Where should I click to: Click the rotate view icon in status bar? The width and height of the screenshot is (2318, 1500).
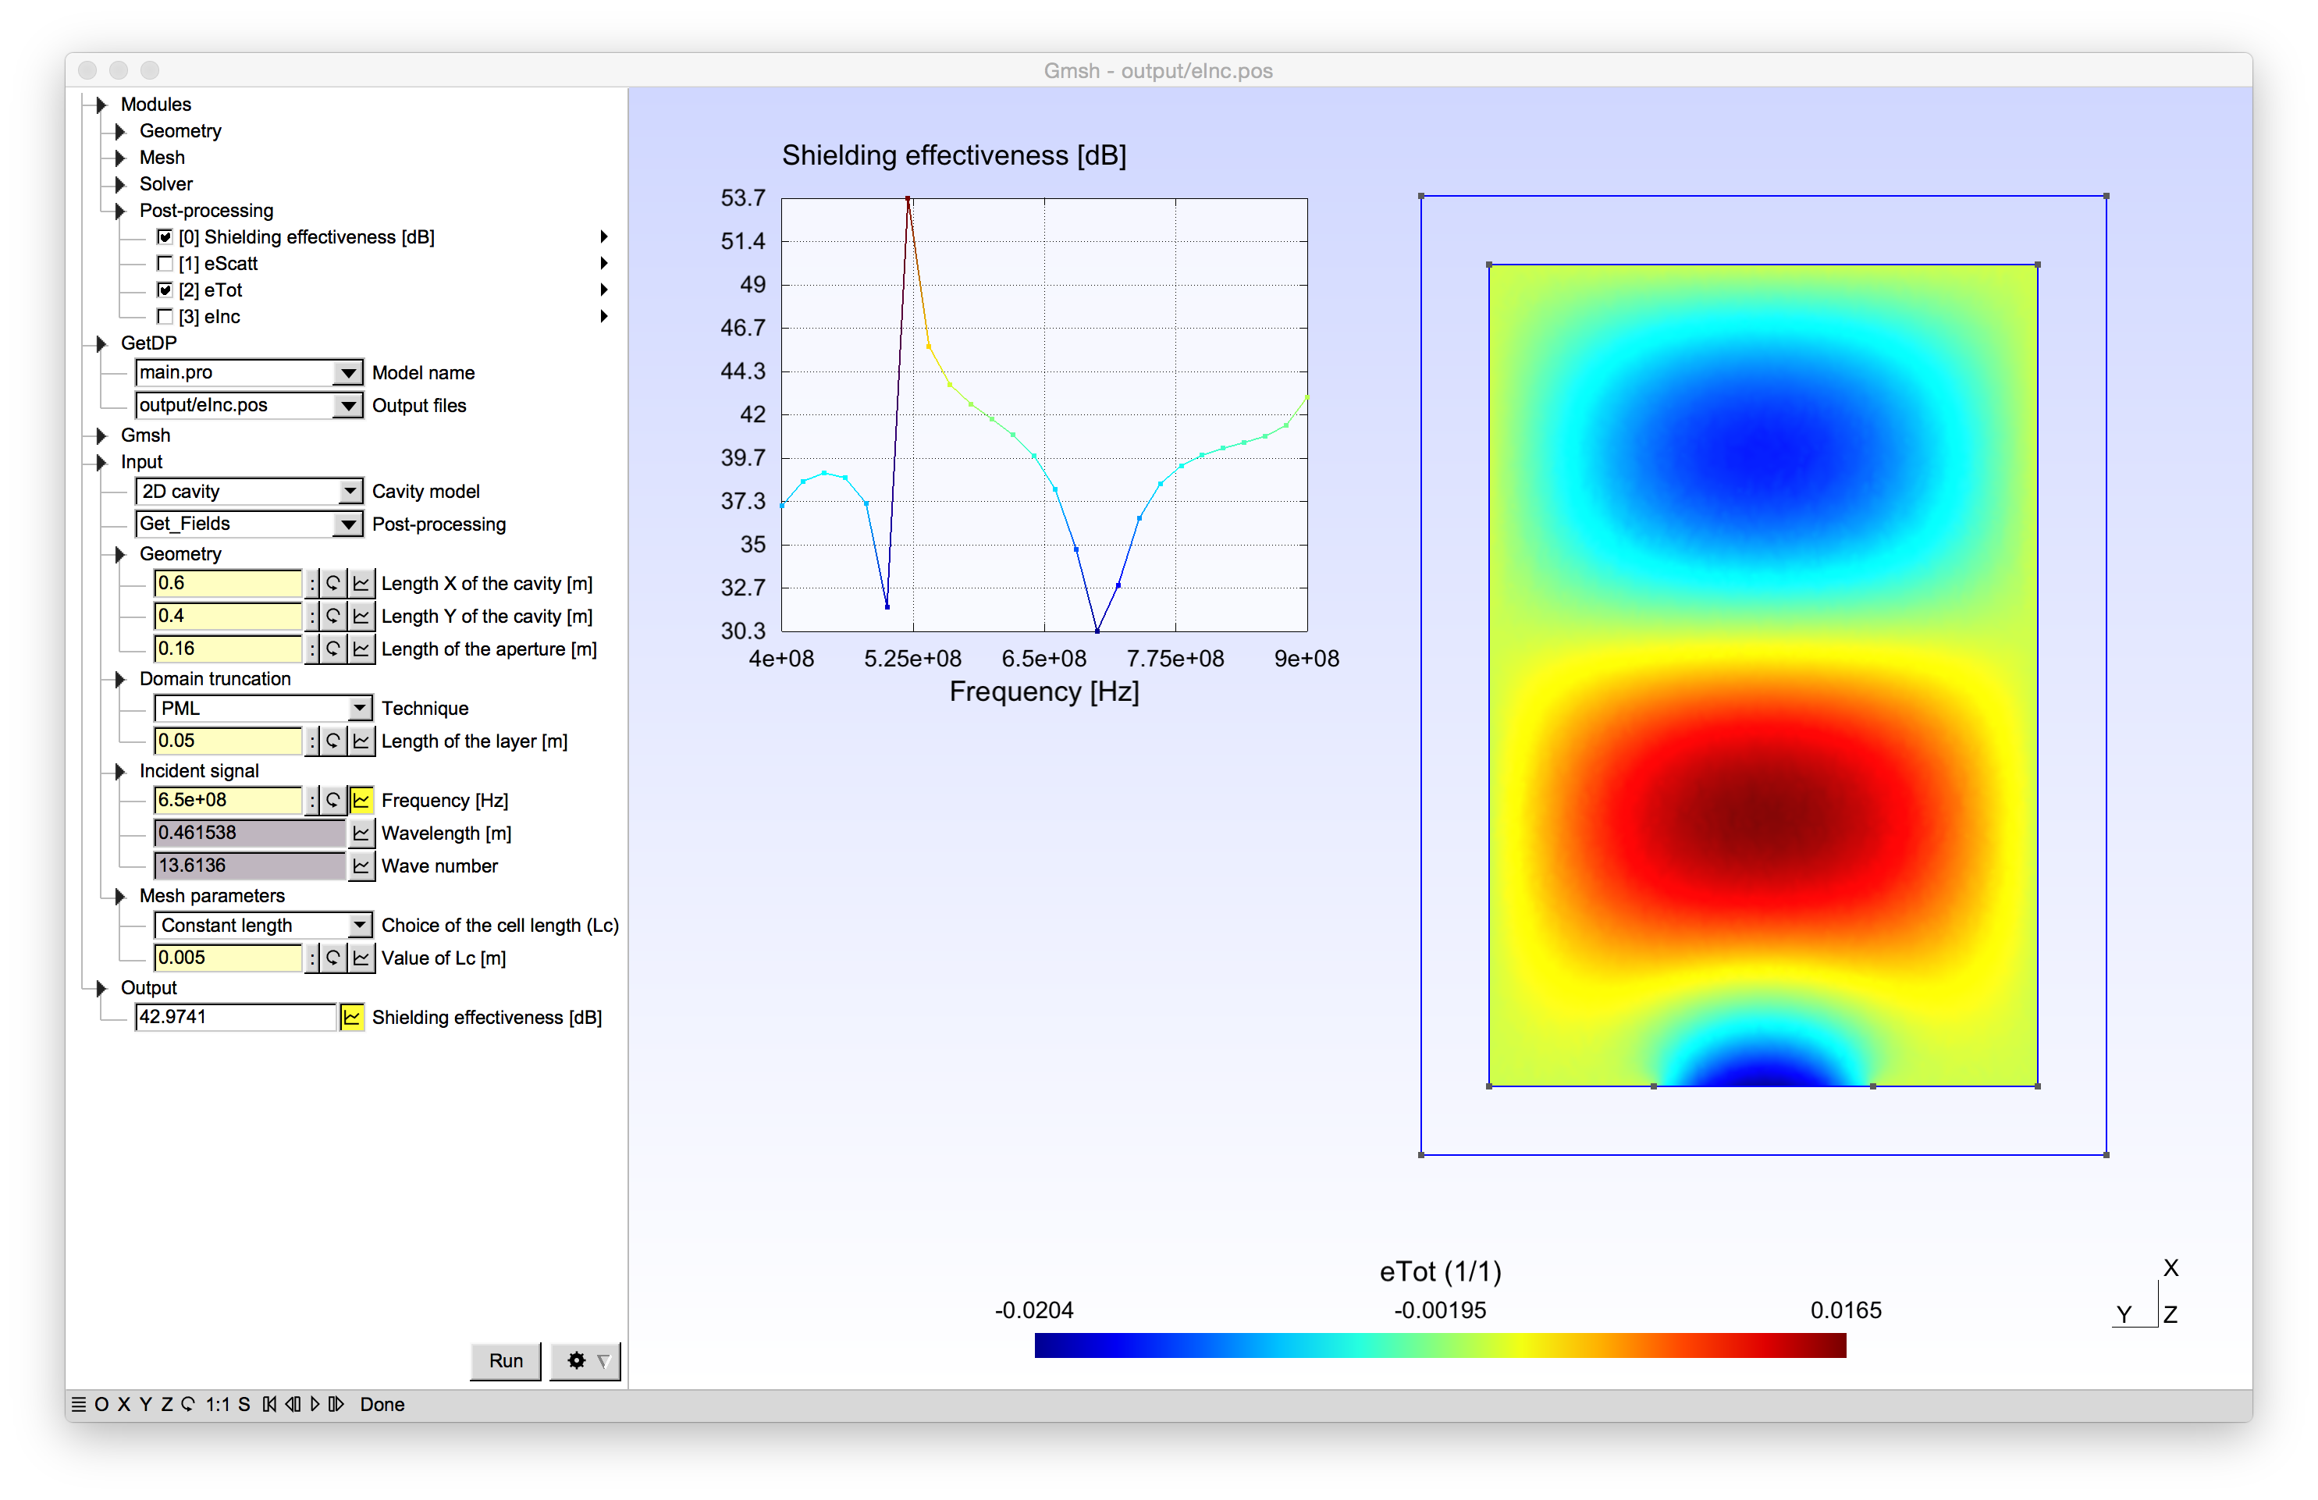[x=188, y=1405]
